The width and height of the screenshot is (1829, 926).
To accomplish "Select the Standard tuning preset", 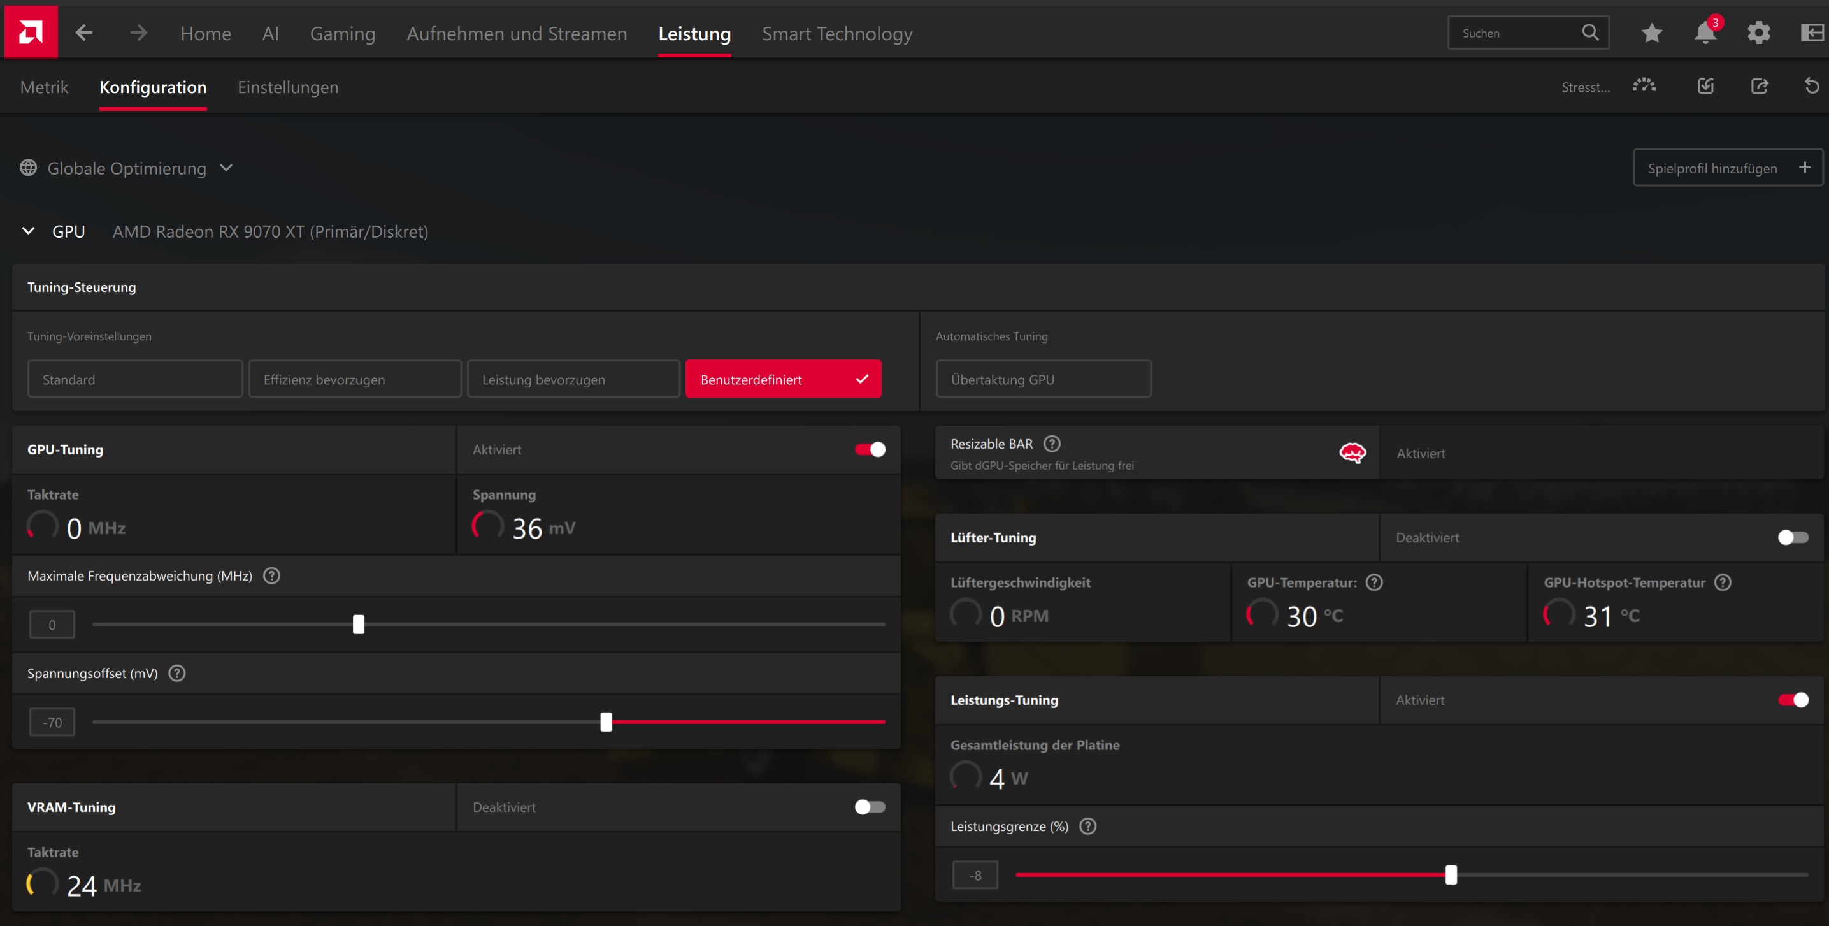I will [x=135, y=379].
